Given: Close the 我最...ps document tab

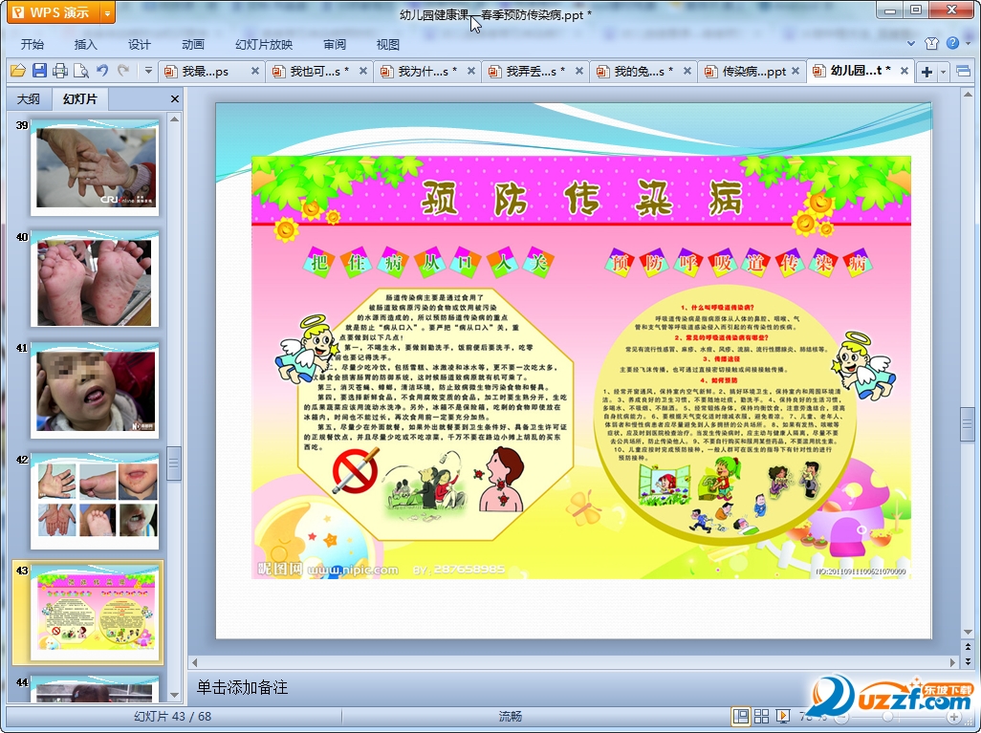Looking at the screenshot, I should (x=255, y=72).
